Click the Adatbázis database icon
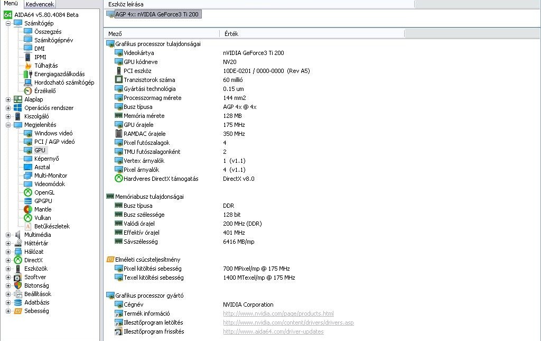The height and width of the screenshot is (341, 541). 18,302
